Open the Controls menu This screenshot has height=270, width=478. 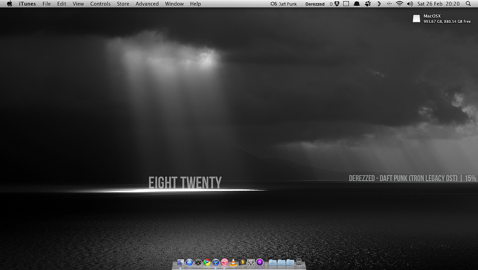coord(100,4)
